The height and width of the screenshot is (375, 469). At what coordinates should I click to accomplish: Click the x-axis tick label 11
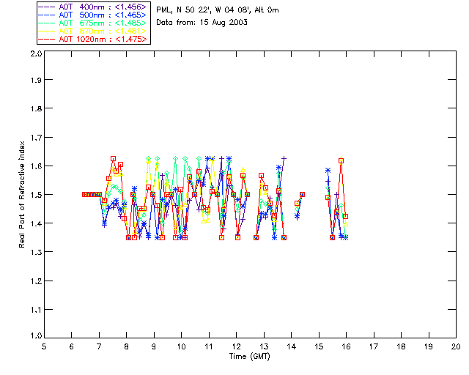pyautogui.click(x=209, y=346)
